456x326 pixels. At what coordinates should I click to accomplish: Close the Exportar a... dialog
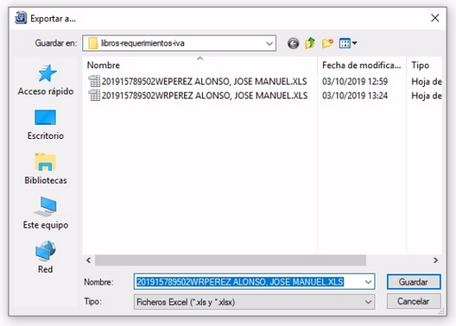point(435,18)
